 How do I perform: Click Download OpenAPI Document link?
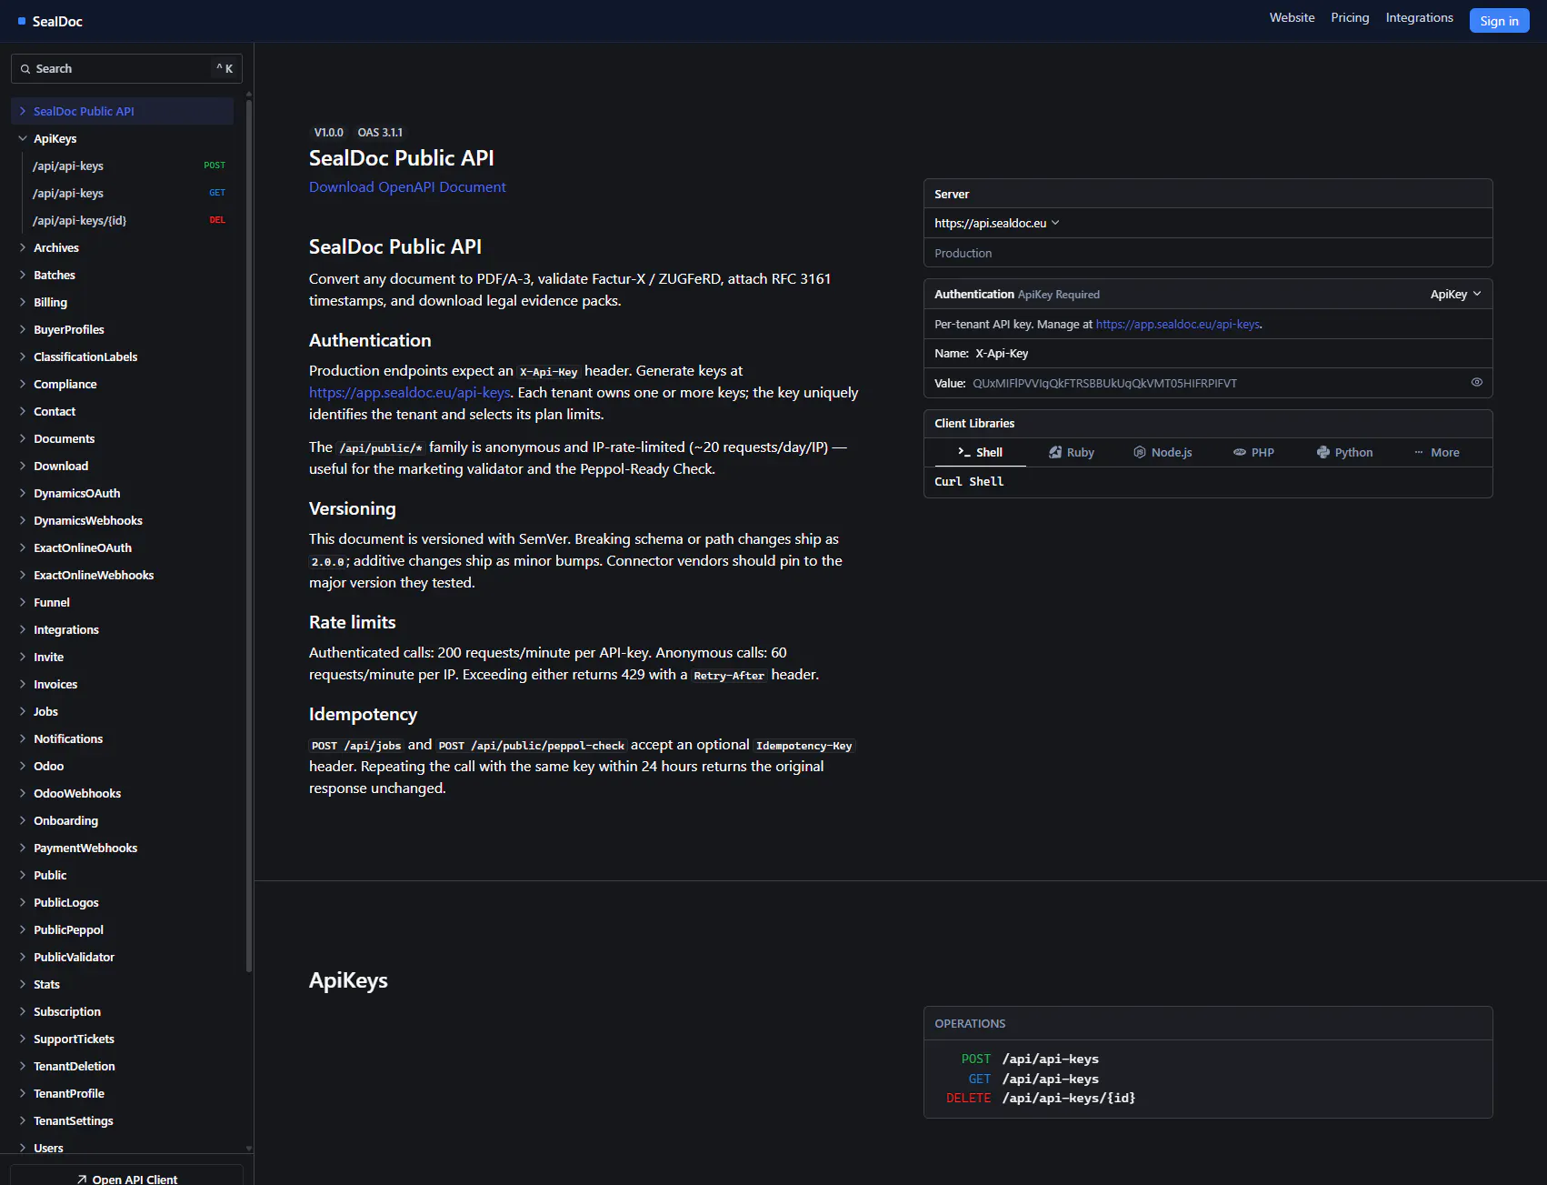pos(407,186)
